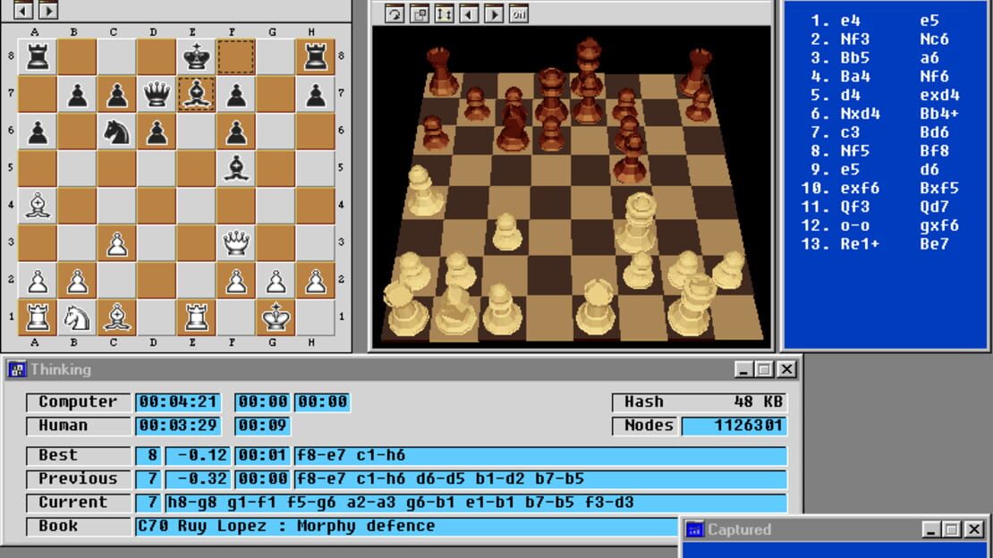
Task: Select the white king on g1
Action: click(276, 317)
